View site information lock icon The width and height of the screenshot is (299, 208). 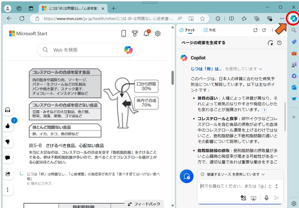(37, 19)
